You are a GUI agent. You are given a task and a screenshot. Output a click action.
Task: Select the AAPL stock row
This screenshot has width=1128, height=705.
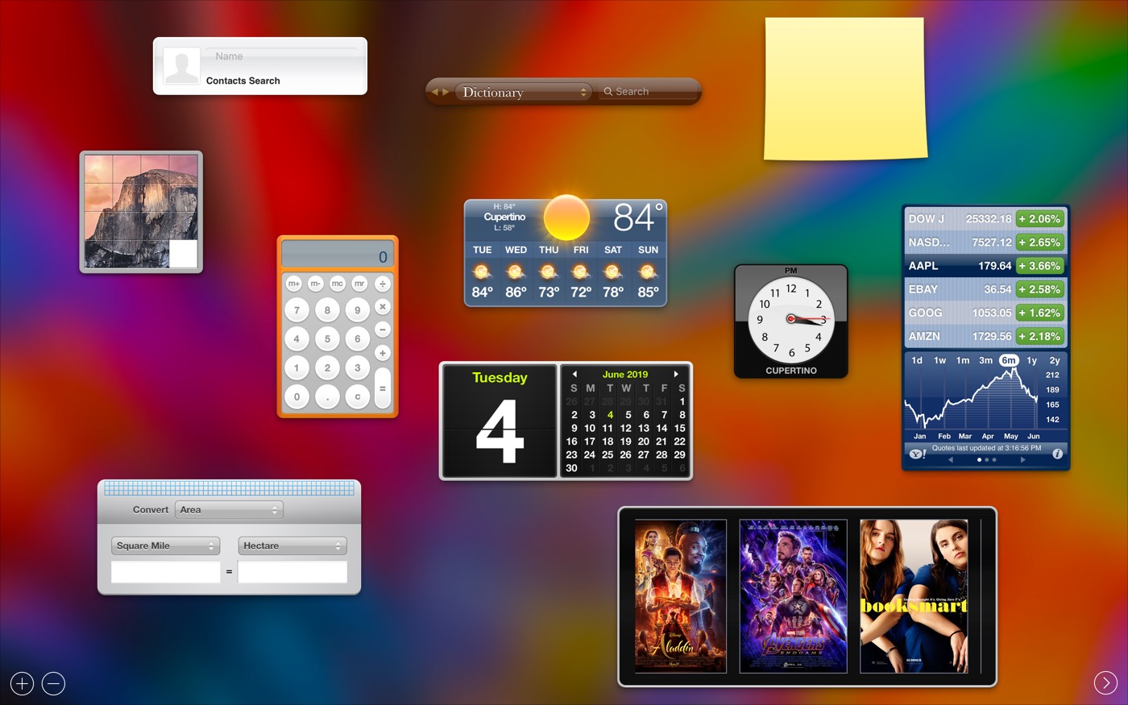click(x=986, y=266)
